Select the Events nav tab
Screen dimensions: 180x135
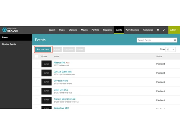[119, 30]
